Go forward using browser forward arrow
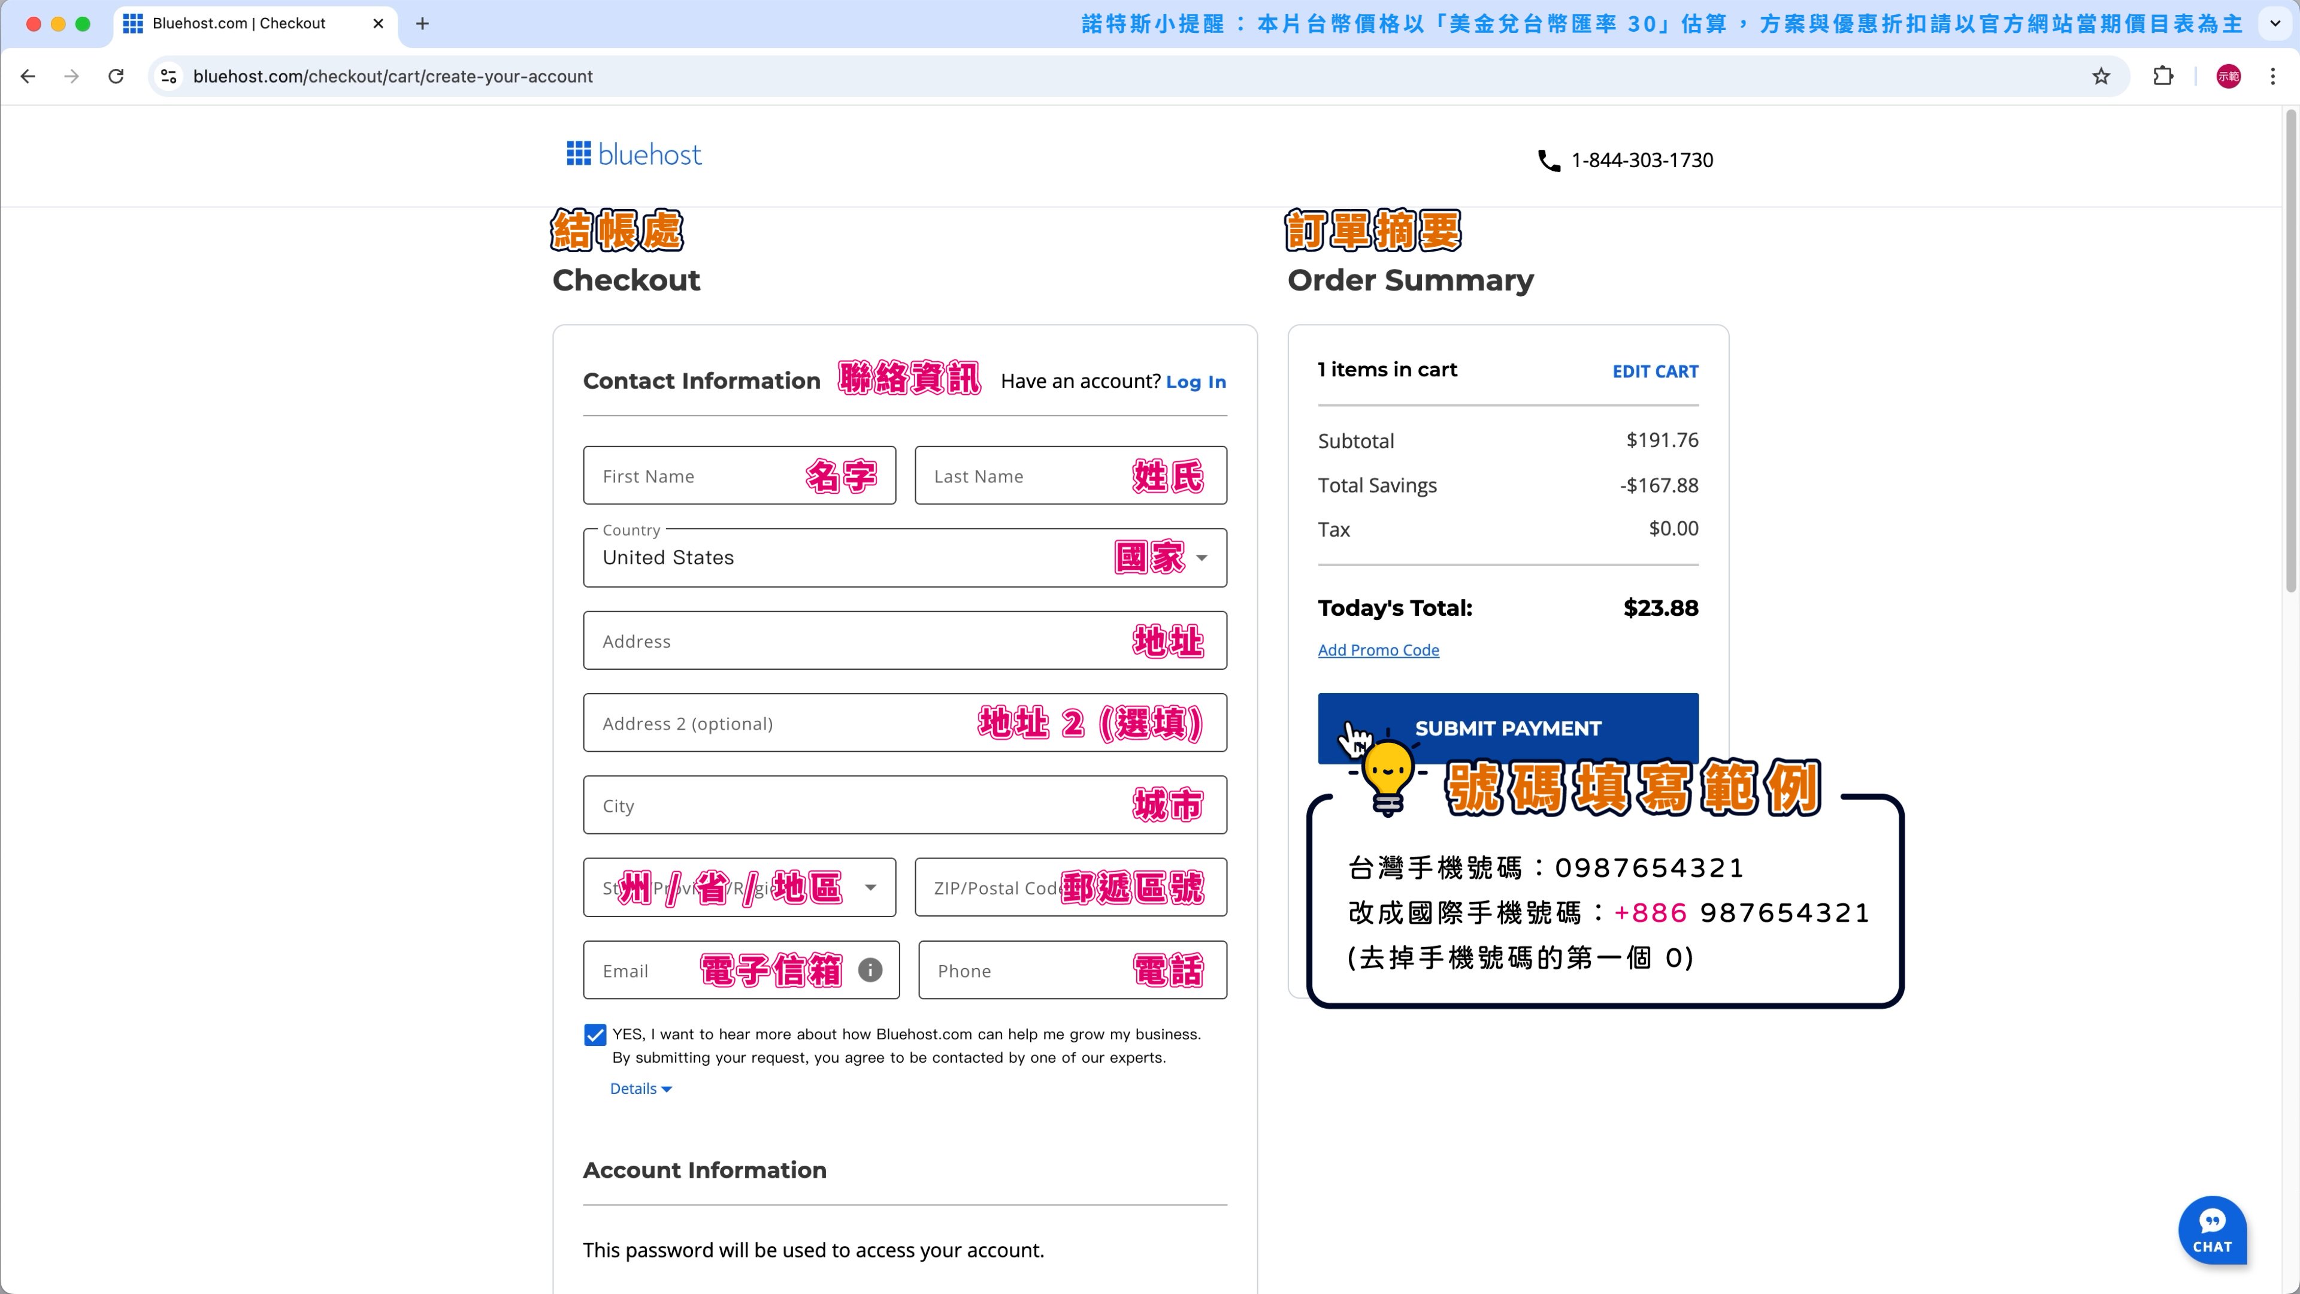 (x=71, y=77)
